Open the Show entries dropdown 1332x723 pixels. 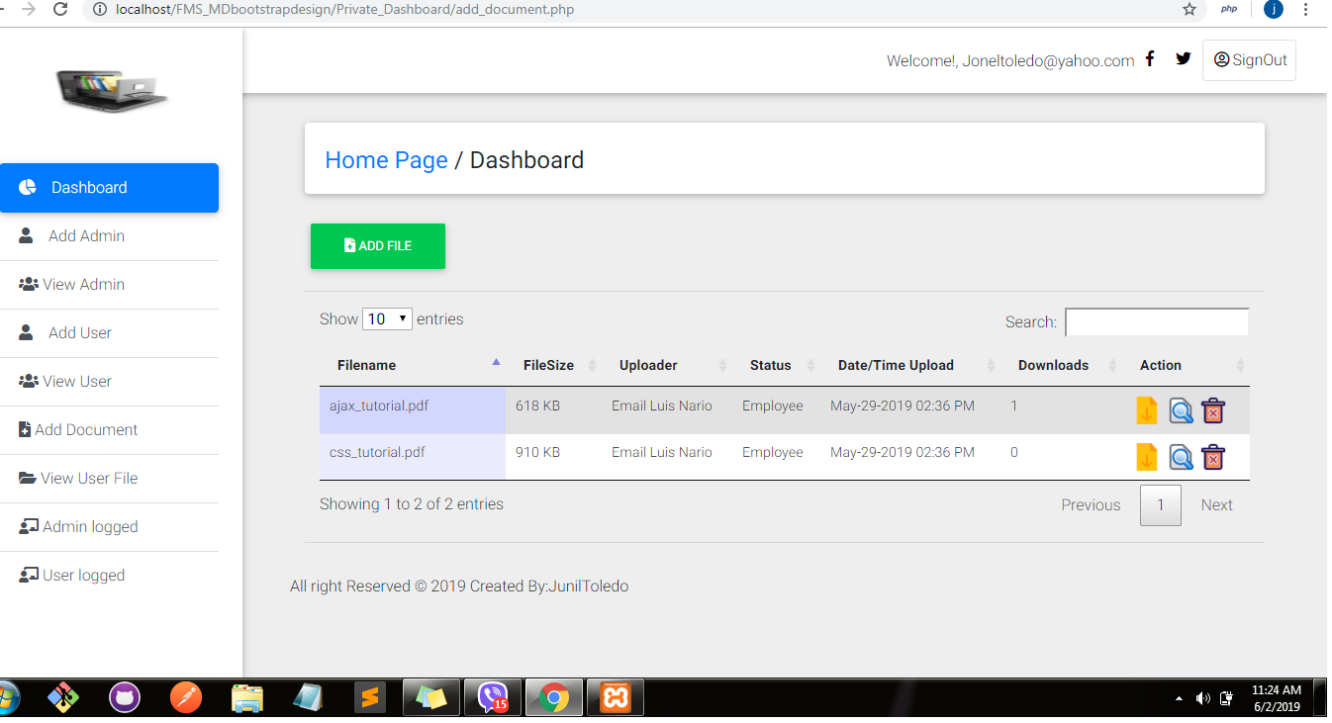pyautogui.click(x=387, y=318)
